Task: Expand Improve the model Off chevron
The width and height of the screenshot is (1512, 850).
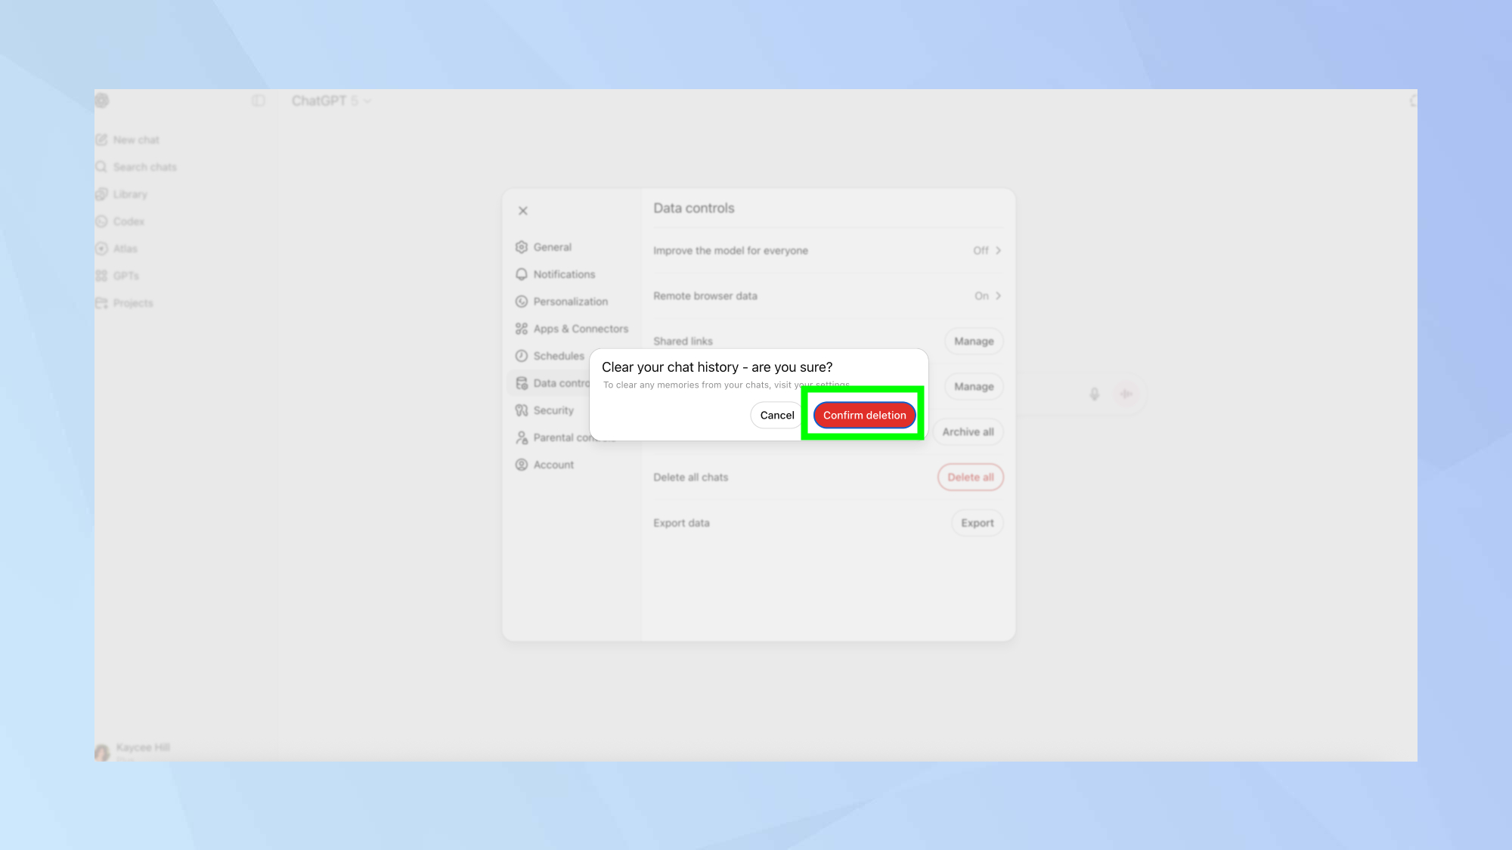Action: [998, 250]
